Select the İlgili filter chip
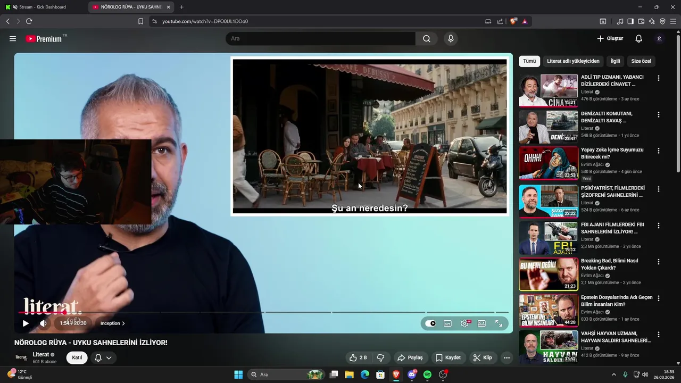 coord(615,61)
